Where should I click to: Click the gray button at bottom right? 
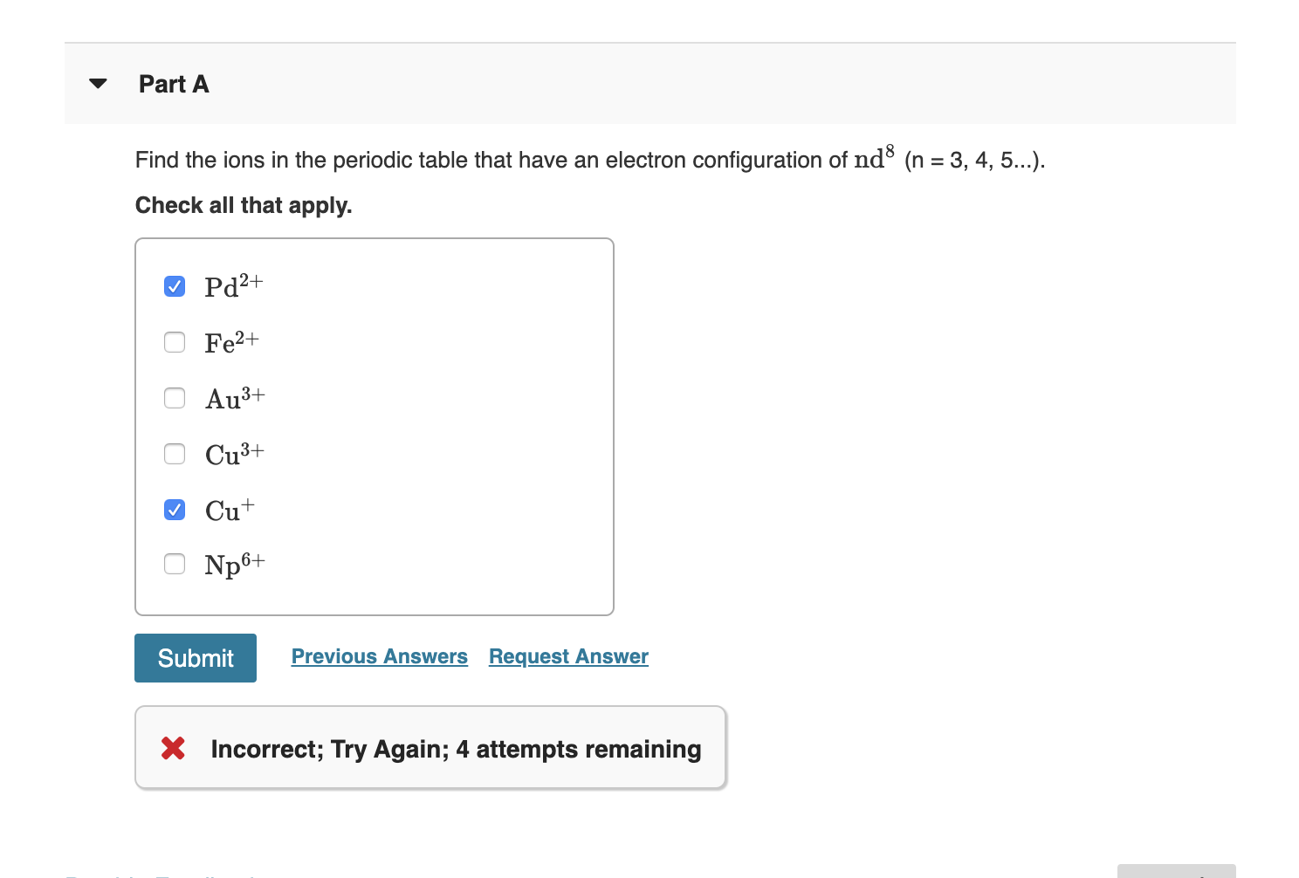coord(1177,872)
